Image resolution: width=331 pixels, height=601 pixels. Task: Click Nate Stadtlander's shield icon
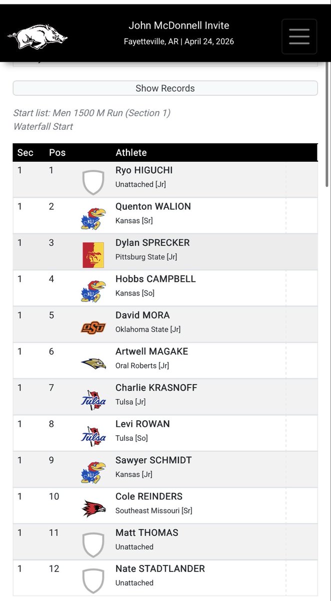(93, 581)
